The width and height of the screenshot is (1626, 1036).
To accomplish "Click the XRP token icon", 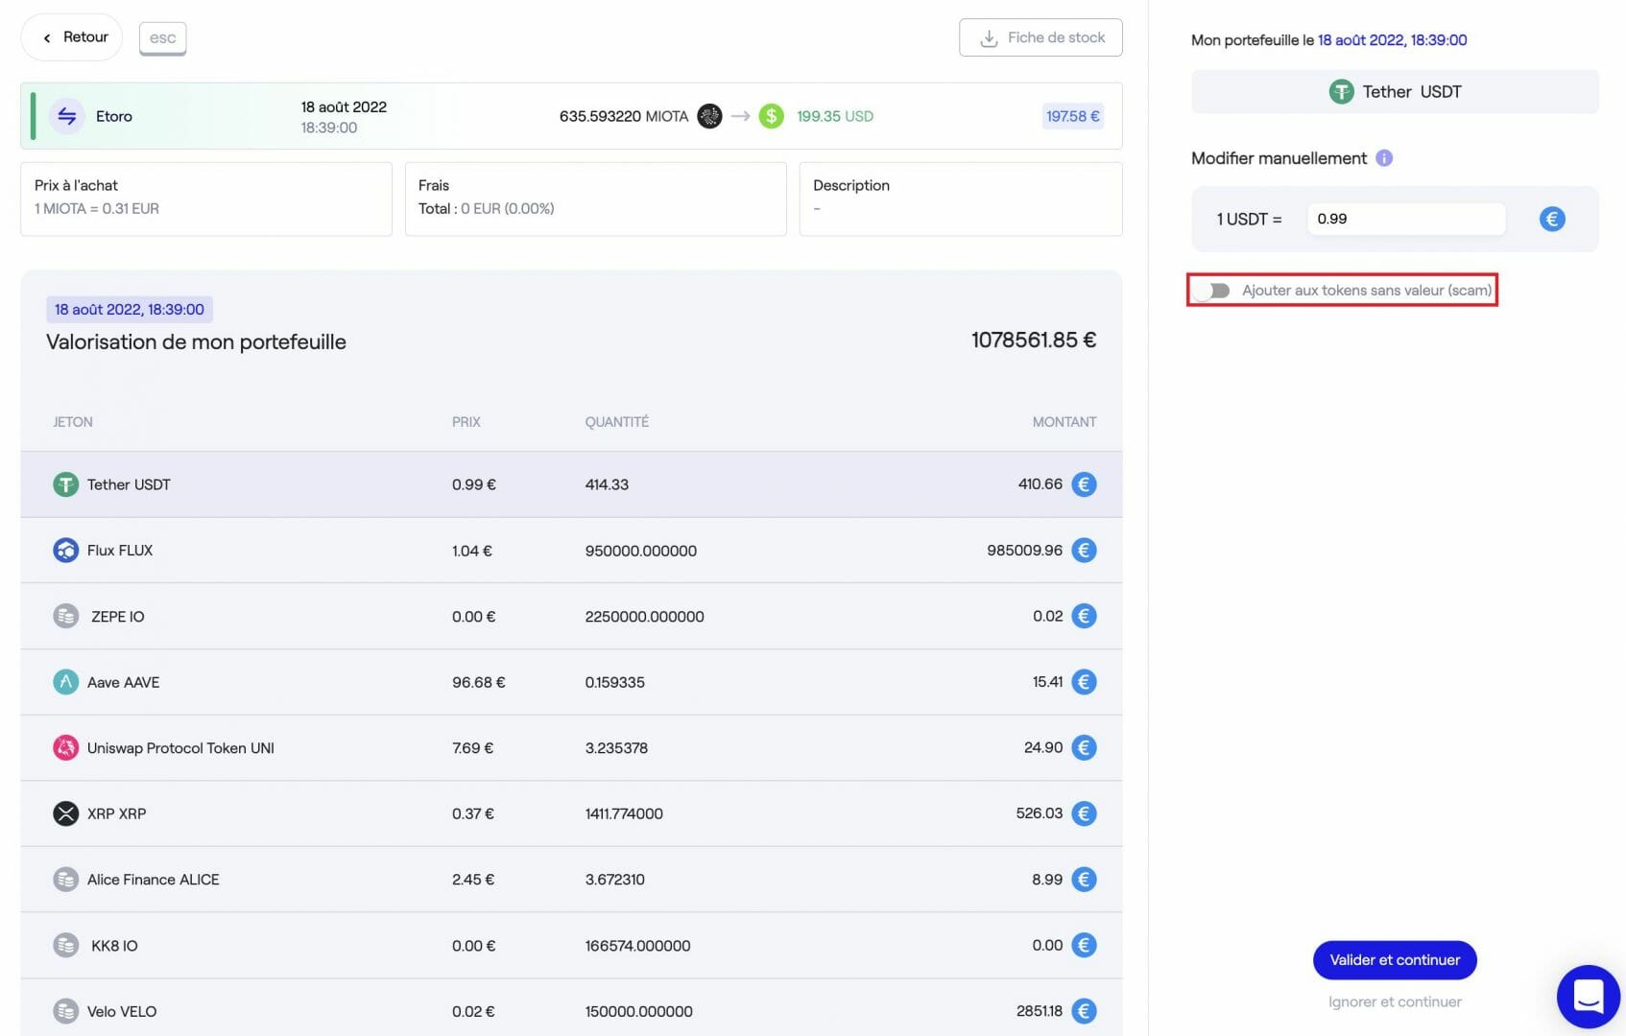I will pos(65,813).
